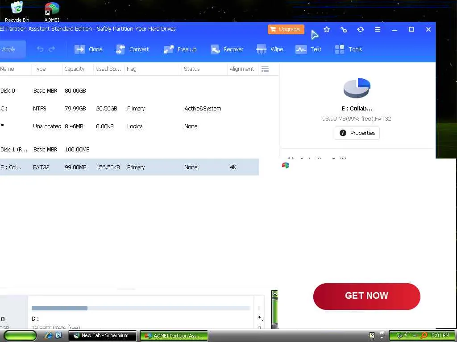Click the Capacity column header

tap(75, 69)
